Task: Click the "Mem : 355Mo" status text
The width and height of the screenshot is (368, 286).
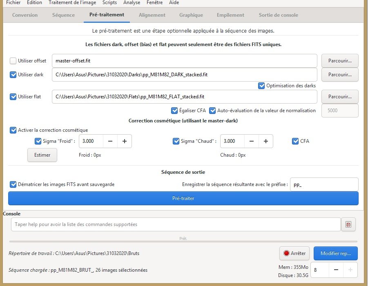Action: [293, 267]
